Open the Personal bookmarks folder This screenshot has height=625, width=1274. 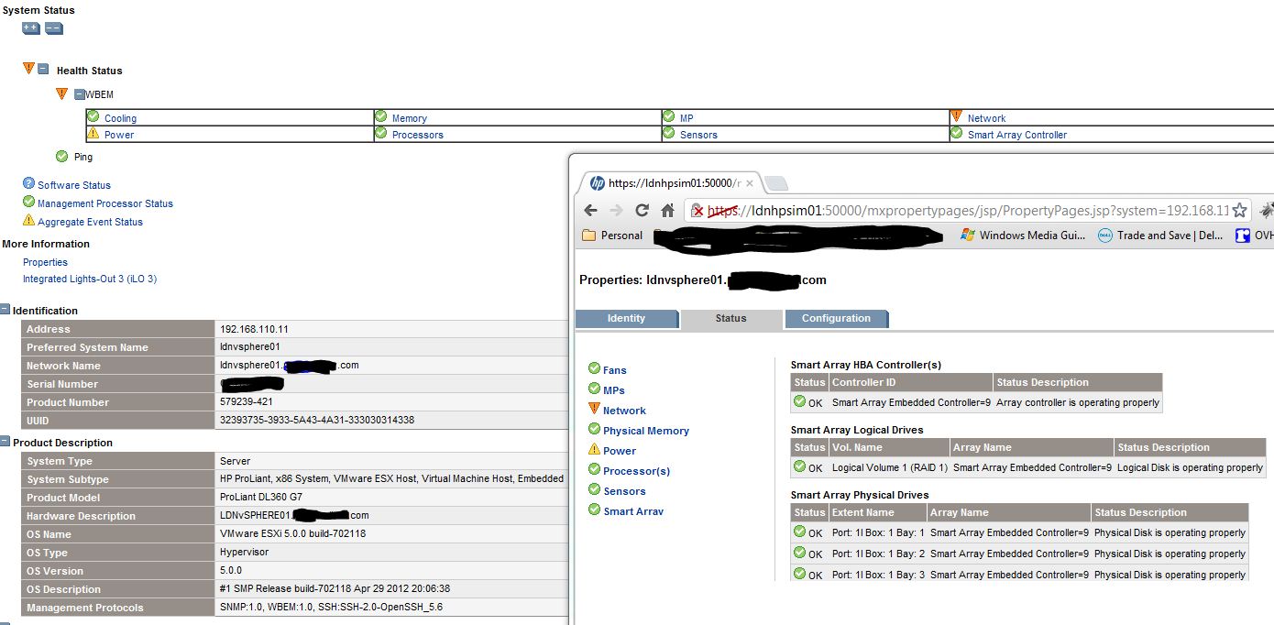point(612,236)
